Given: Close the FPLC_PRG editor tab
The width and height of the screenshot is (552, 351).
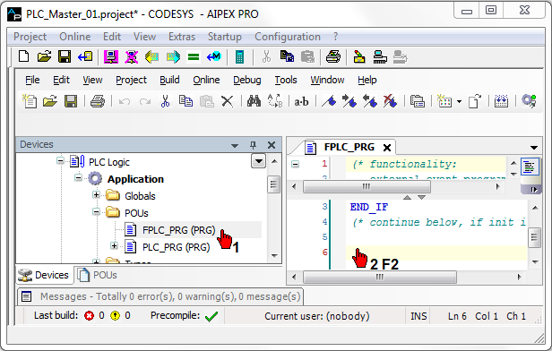Looking at the screenshot, I should point(387,148).
